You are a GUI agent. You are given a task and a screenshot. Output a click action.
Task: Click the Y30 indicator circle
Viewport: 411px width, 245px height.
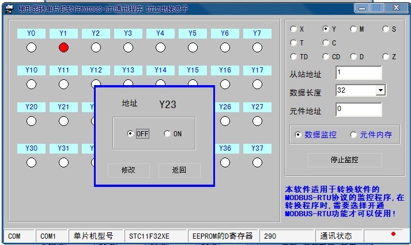point(31,162)
